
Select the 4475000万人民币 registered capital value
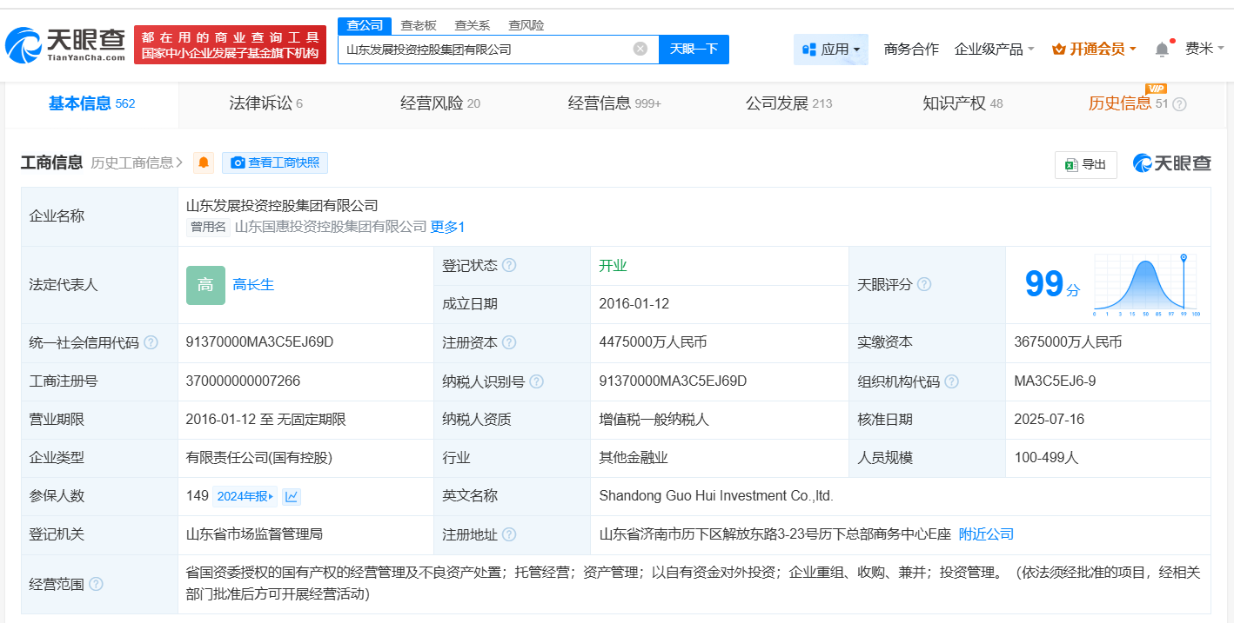pos(653,342)
